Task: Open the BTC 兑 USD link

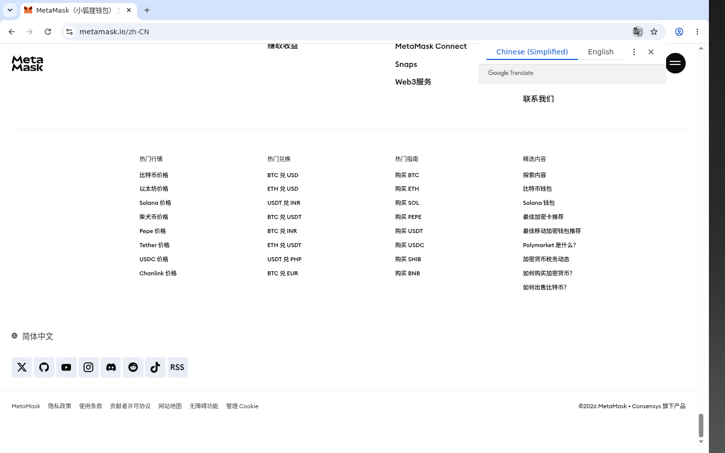Action: 283,175
